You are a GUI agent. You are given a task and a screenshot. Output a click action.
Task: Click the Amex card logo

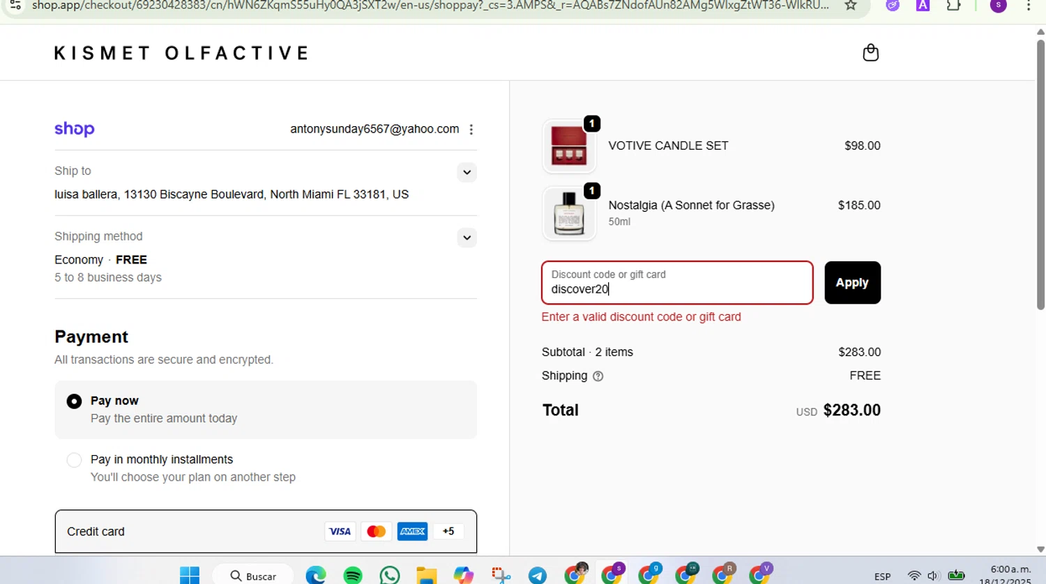(x=412, y=532)
